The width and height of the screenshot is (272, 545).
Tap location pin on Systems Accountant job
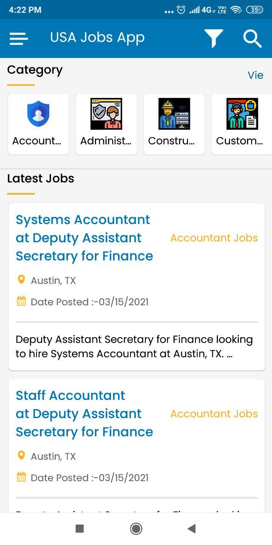pos(21,280)
